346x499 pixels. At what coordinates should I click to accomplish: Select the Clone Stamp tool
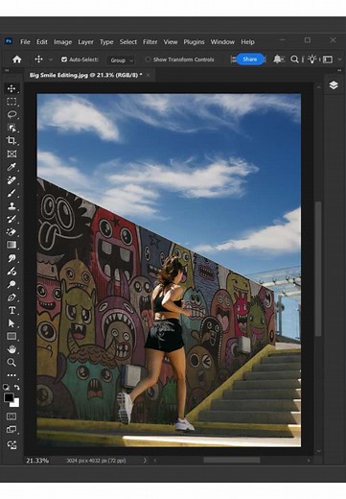coord(12,206)
